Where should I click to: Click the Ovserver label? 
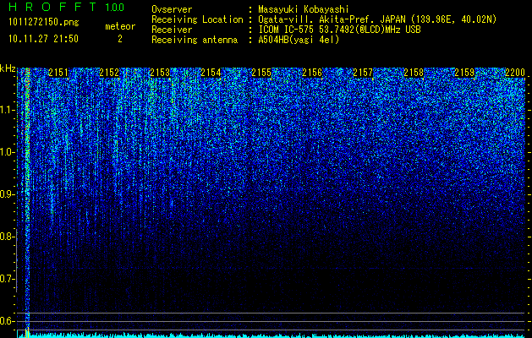point(172,9)
